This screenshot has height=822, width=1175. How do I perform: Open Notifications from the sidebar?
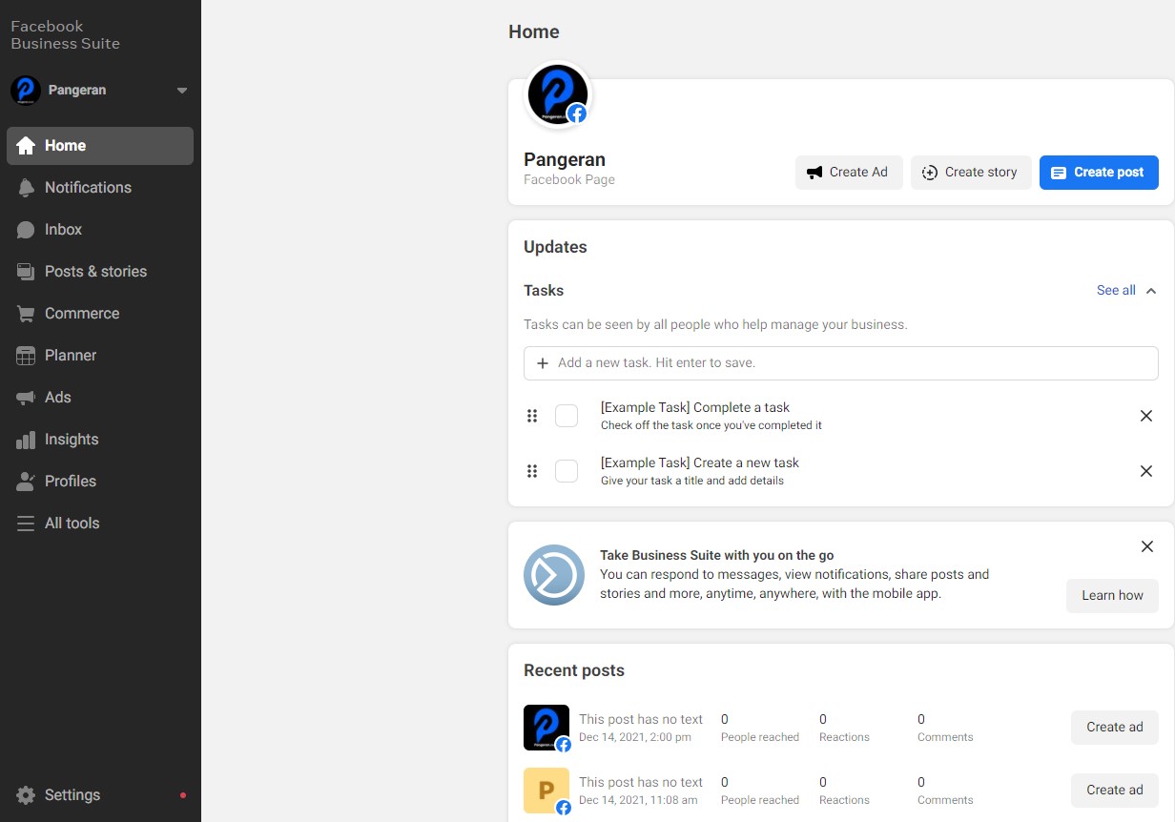(100, 188)
